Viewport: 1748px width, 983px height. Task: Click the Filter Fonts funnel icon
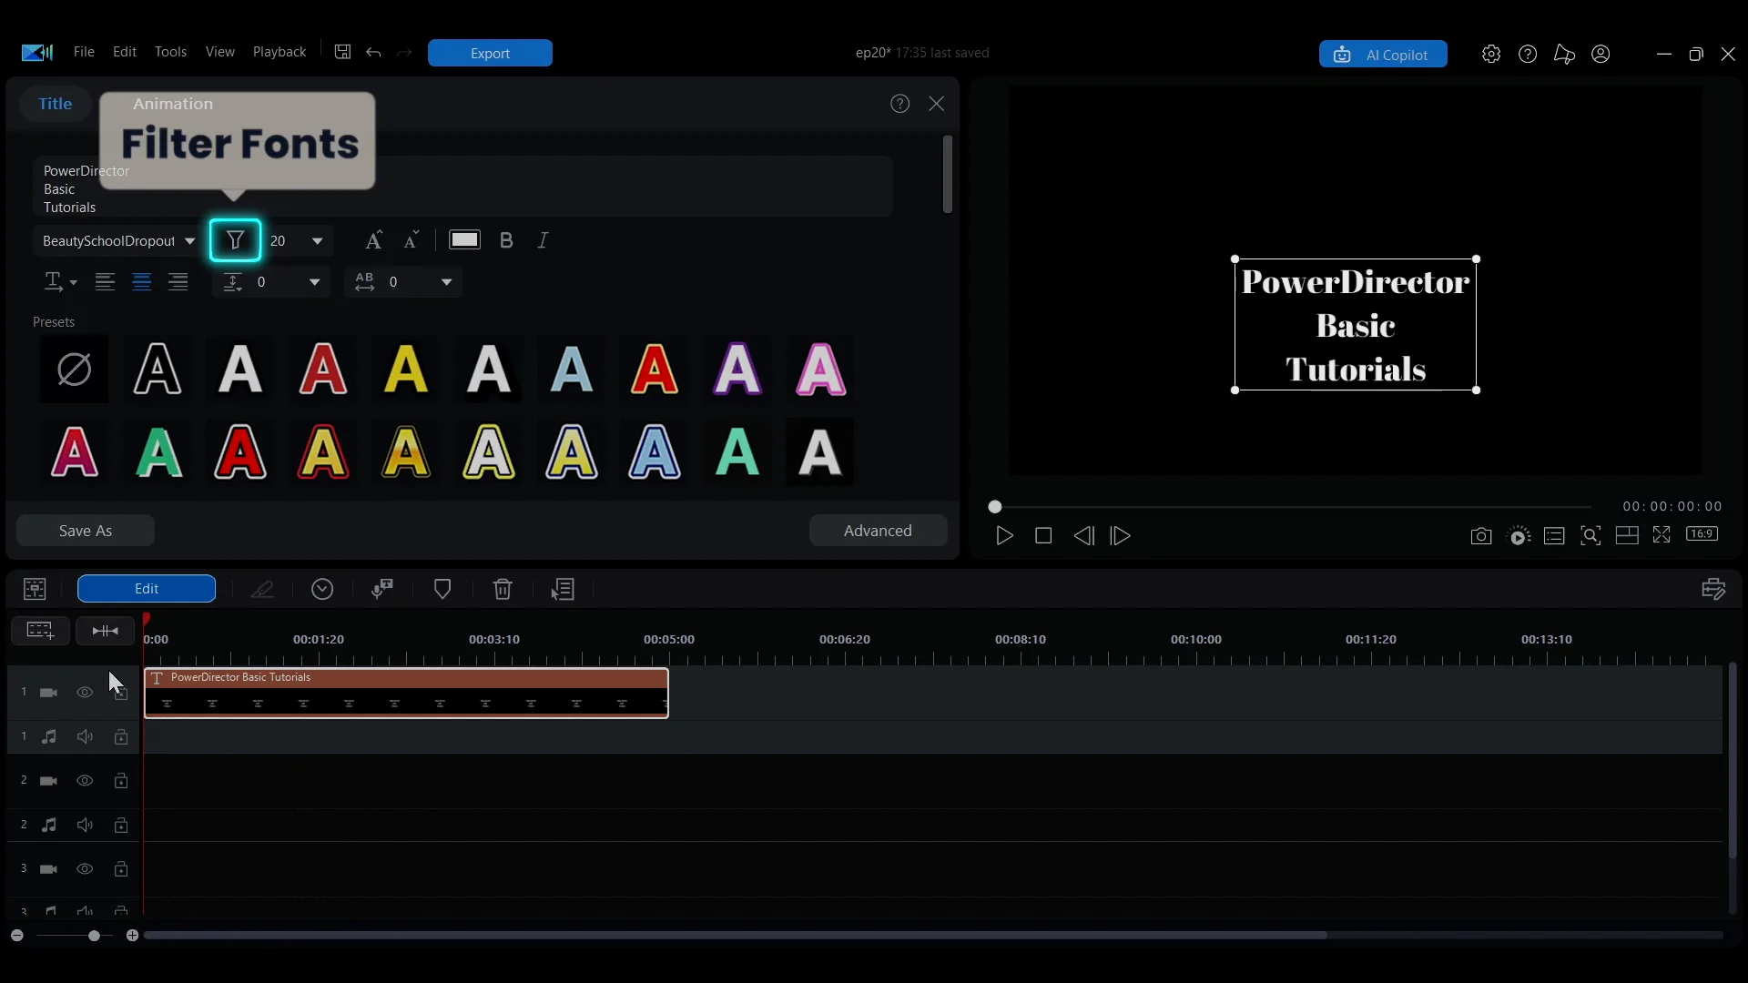(x=236, y=240)
